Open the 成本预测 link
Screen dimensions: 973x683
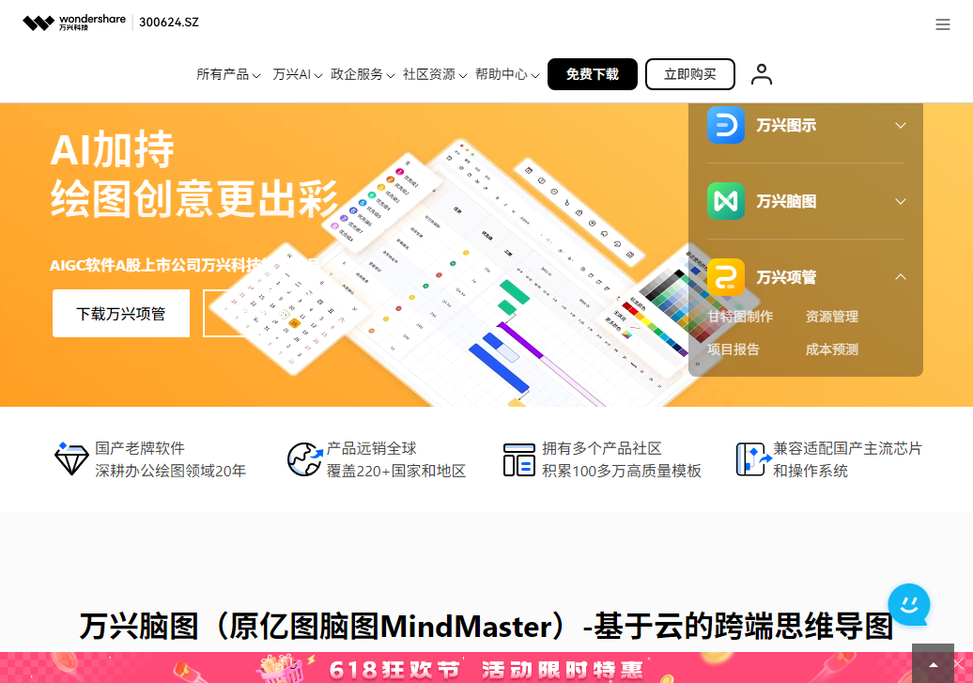tap(831, 349)
